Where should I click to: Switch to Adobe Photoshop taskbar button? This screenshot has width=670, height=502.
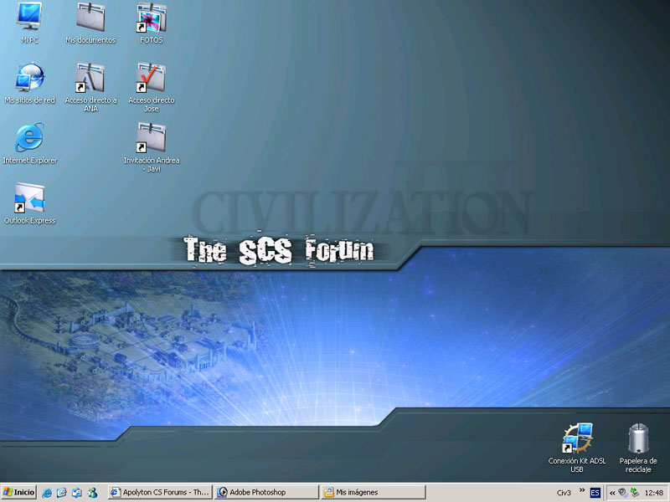[267, 492]
